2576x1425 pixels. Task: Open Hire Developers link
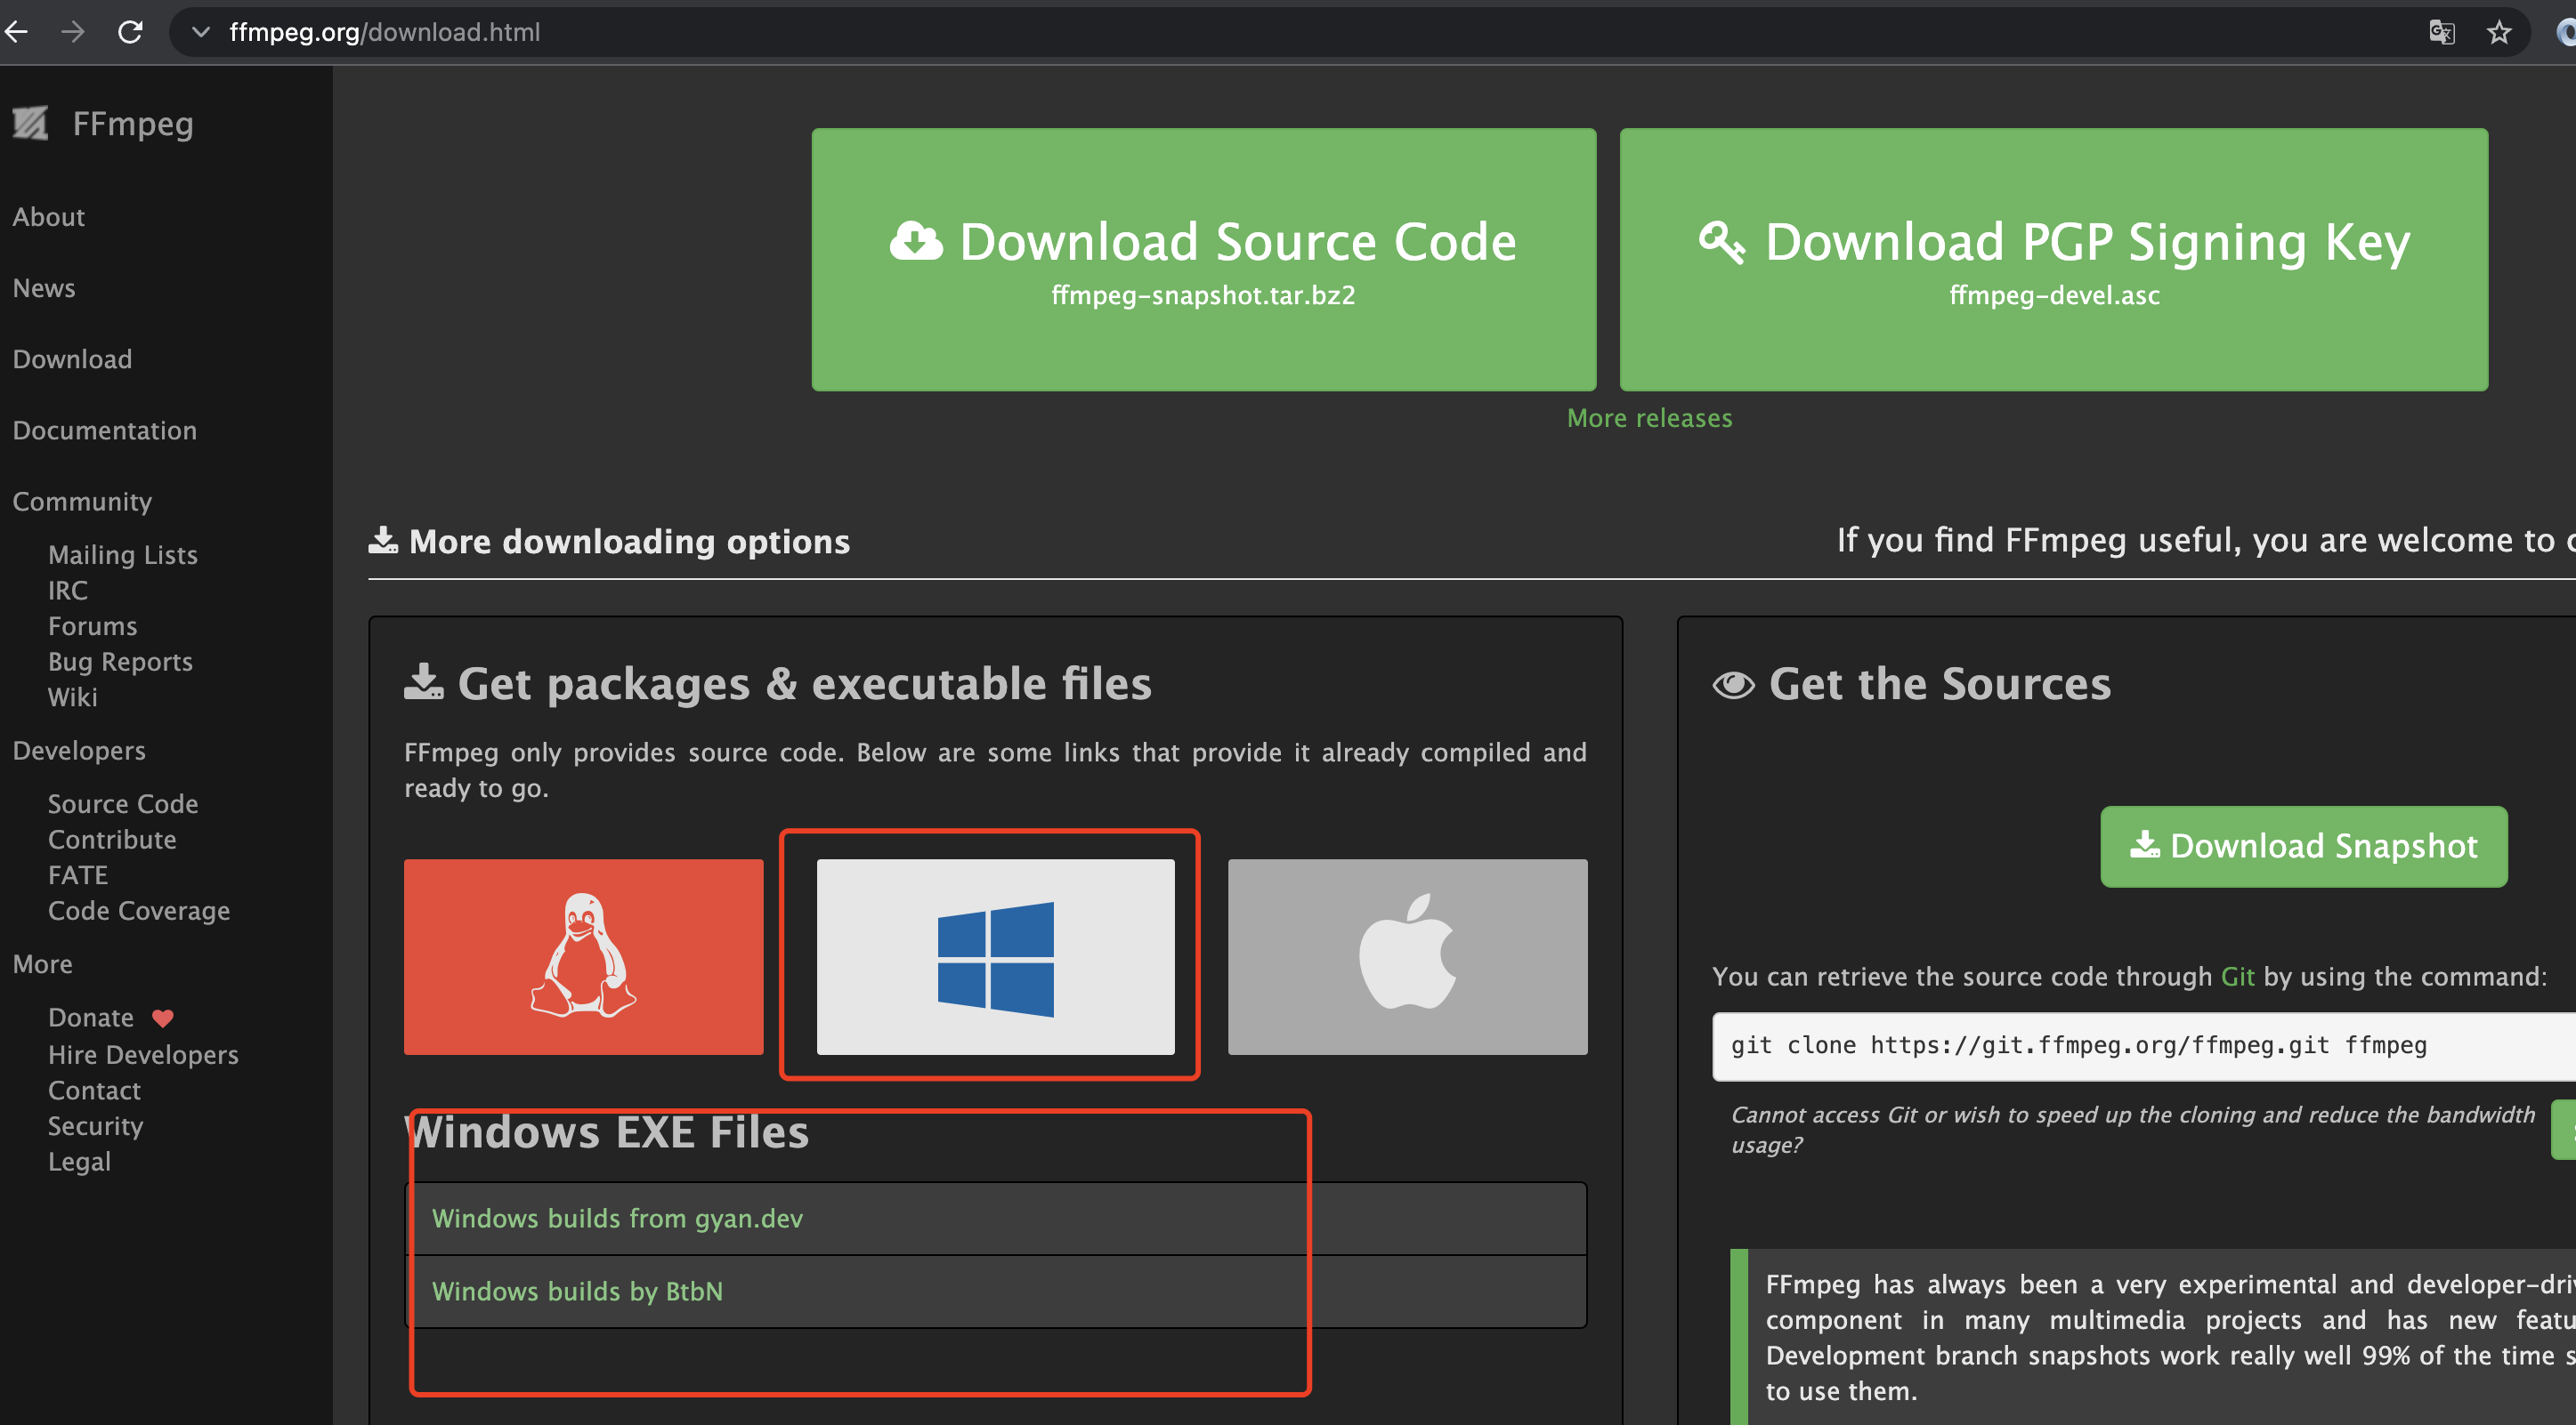(x=143, y=1055)
